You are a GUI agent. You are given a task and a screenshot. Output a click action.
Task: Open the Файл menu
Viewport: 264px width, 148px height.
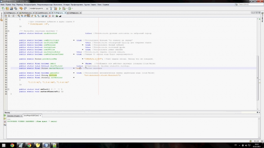pyautogui.click(x=2, y=5)
